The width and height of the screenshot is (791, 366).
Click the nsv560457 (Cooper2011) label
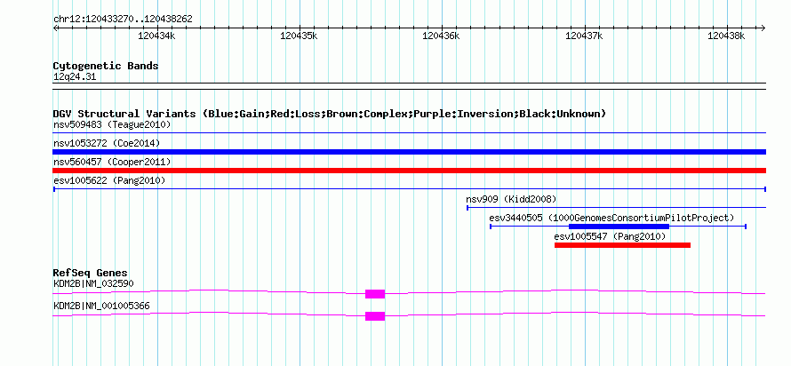(x=112, y=162)
